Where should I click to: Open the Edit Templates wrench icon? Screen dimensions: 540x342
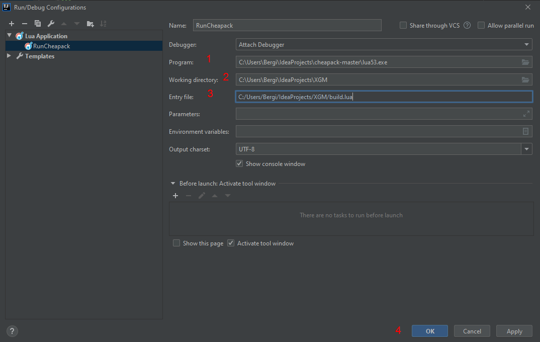click(x=51, y=24)
